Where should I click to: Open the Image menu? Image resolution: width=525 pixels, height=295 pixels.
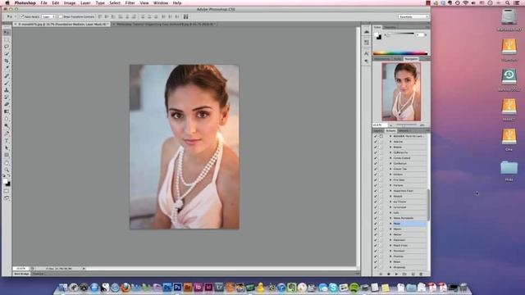70,3
